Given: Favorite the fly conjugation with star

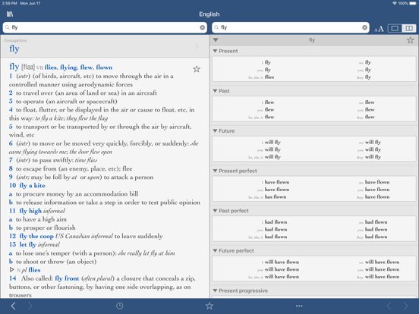Looking at the screenshot, I should (x=410, y=40).
